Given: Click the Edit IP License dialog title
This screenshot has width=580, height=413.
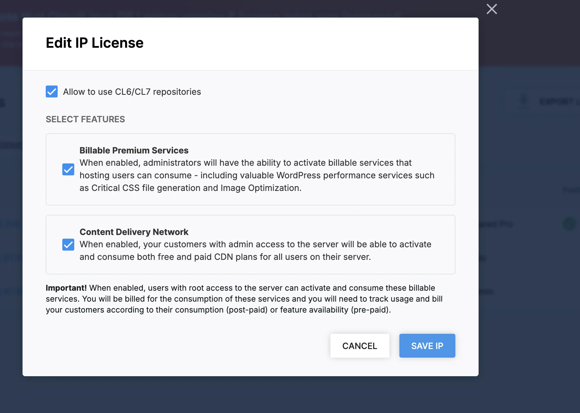Looking at the screenshot, I should (94, 43).
